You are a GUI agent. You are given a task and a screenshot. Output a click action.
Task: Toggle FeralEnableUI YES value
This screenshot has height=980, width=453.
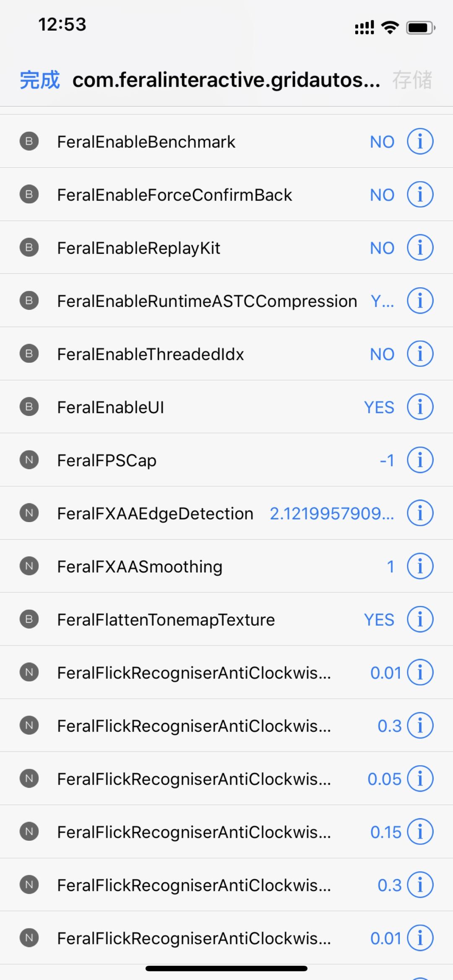click(379, 407)
